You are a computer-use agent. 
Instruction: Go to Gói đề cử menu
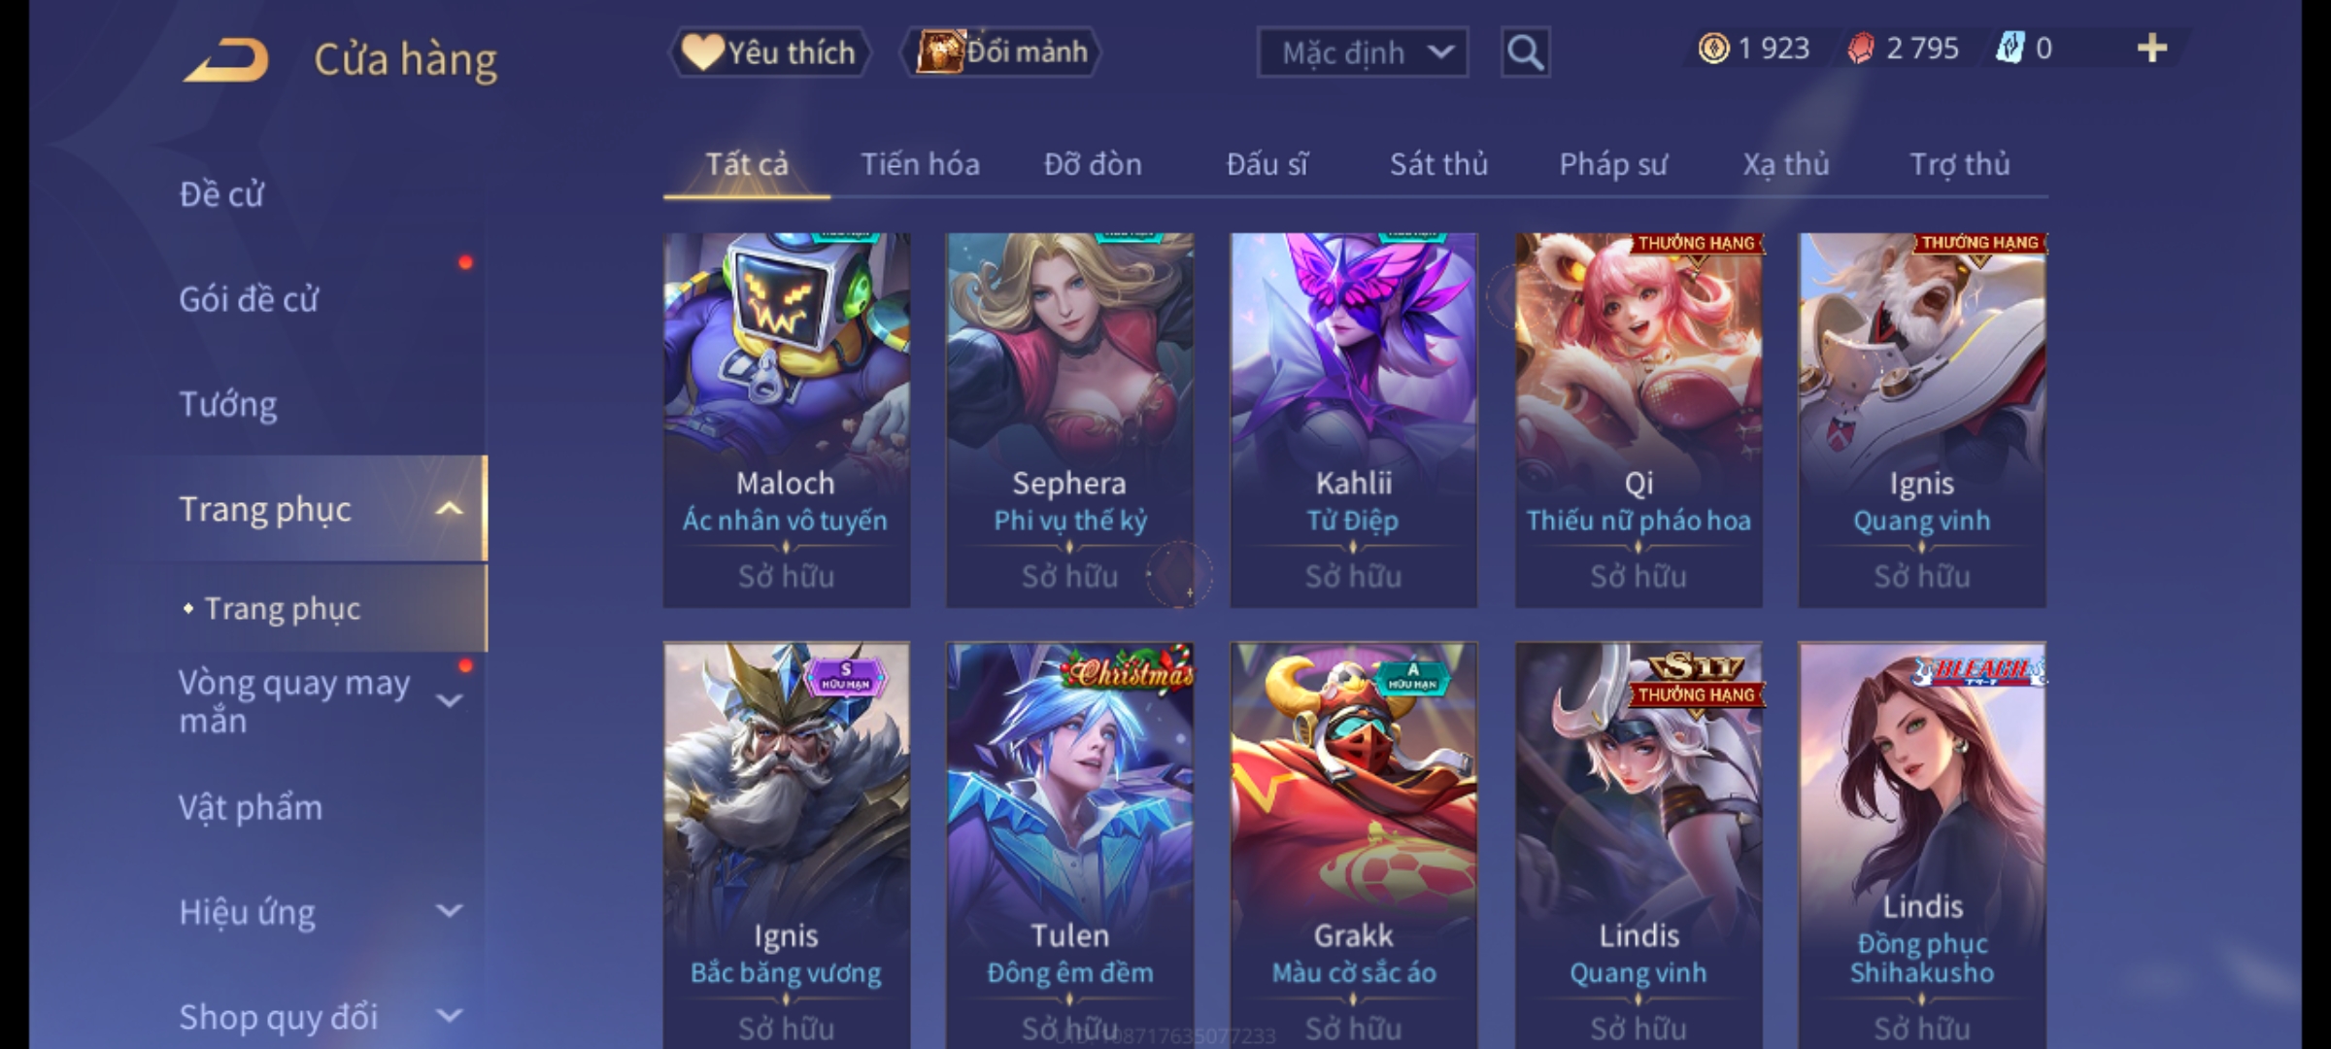tap(249, 298)
